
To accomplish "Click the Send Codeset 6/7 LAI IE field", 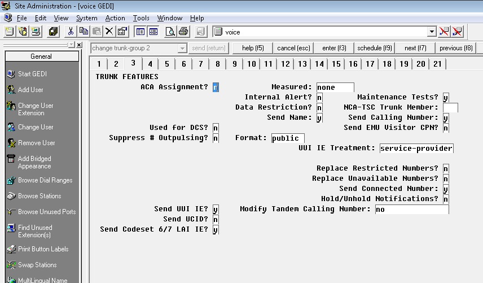I will (216, 230).
